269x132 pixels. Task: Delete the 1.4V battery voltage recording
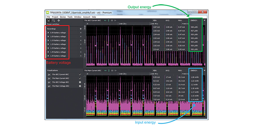tap(81, 52)
